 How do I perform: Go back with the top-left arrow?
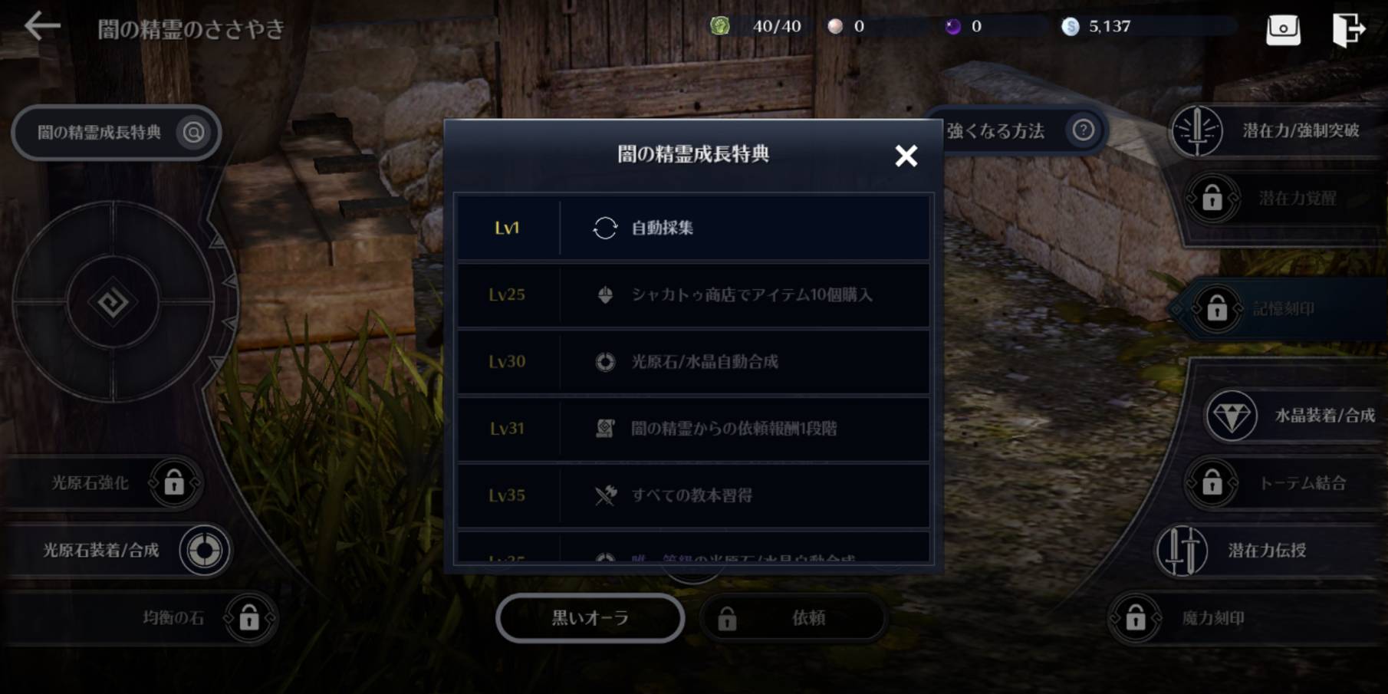[x=42, y=27]
